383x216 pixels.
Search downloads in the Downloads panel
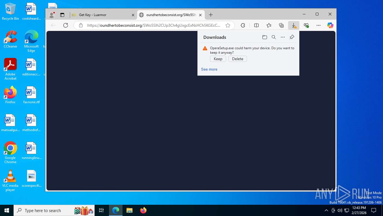click(273, 37)
